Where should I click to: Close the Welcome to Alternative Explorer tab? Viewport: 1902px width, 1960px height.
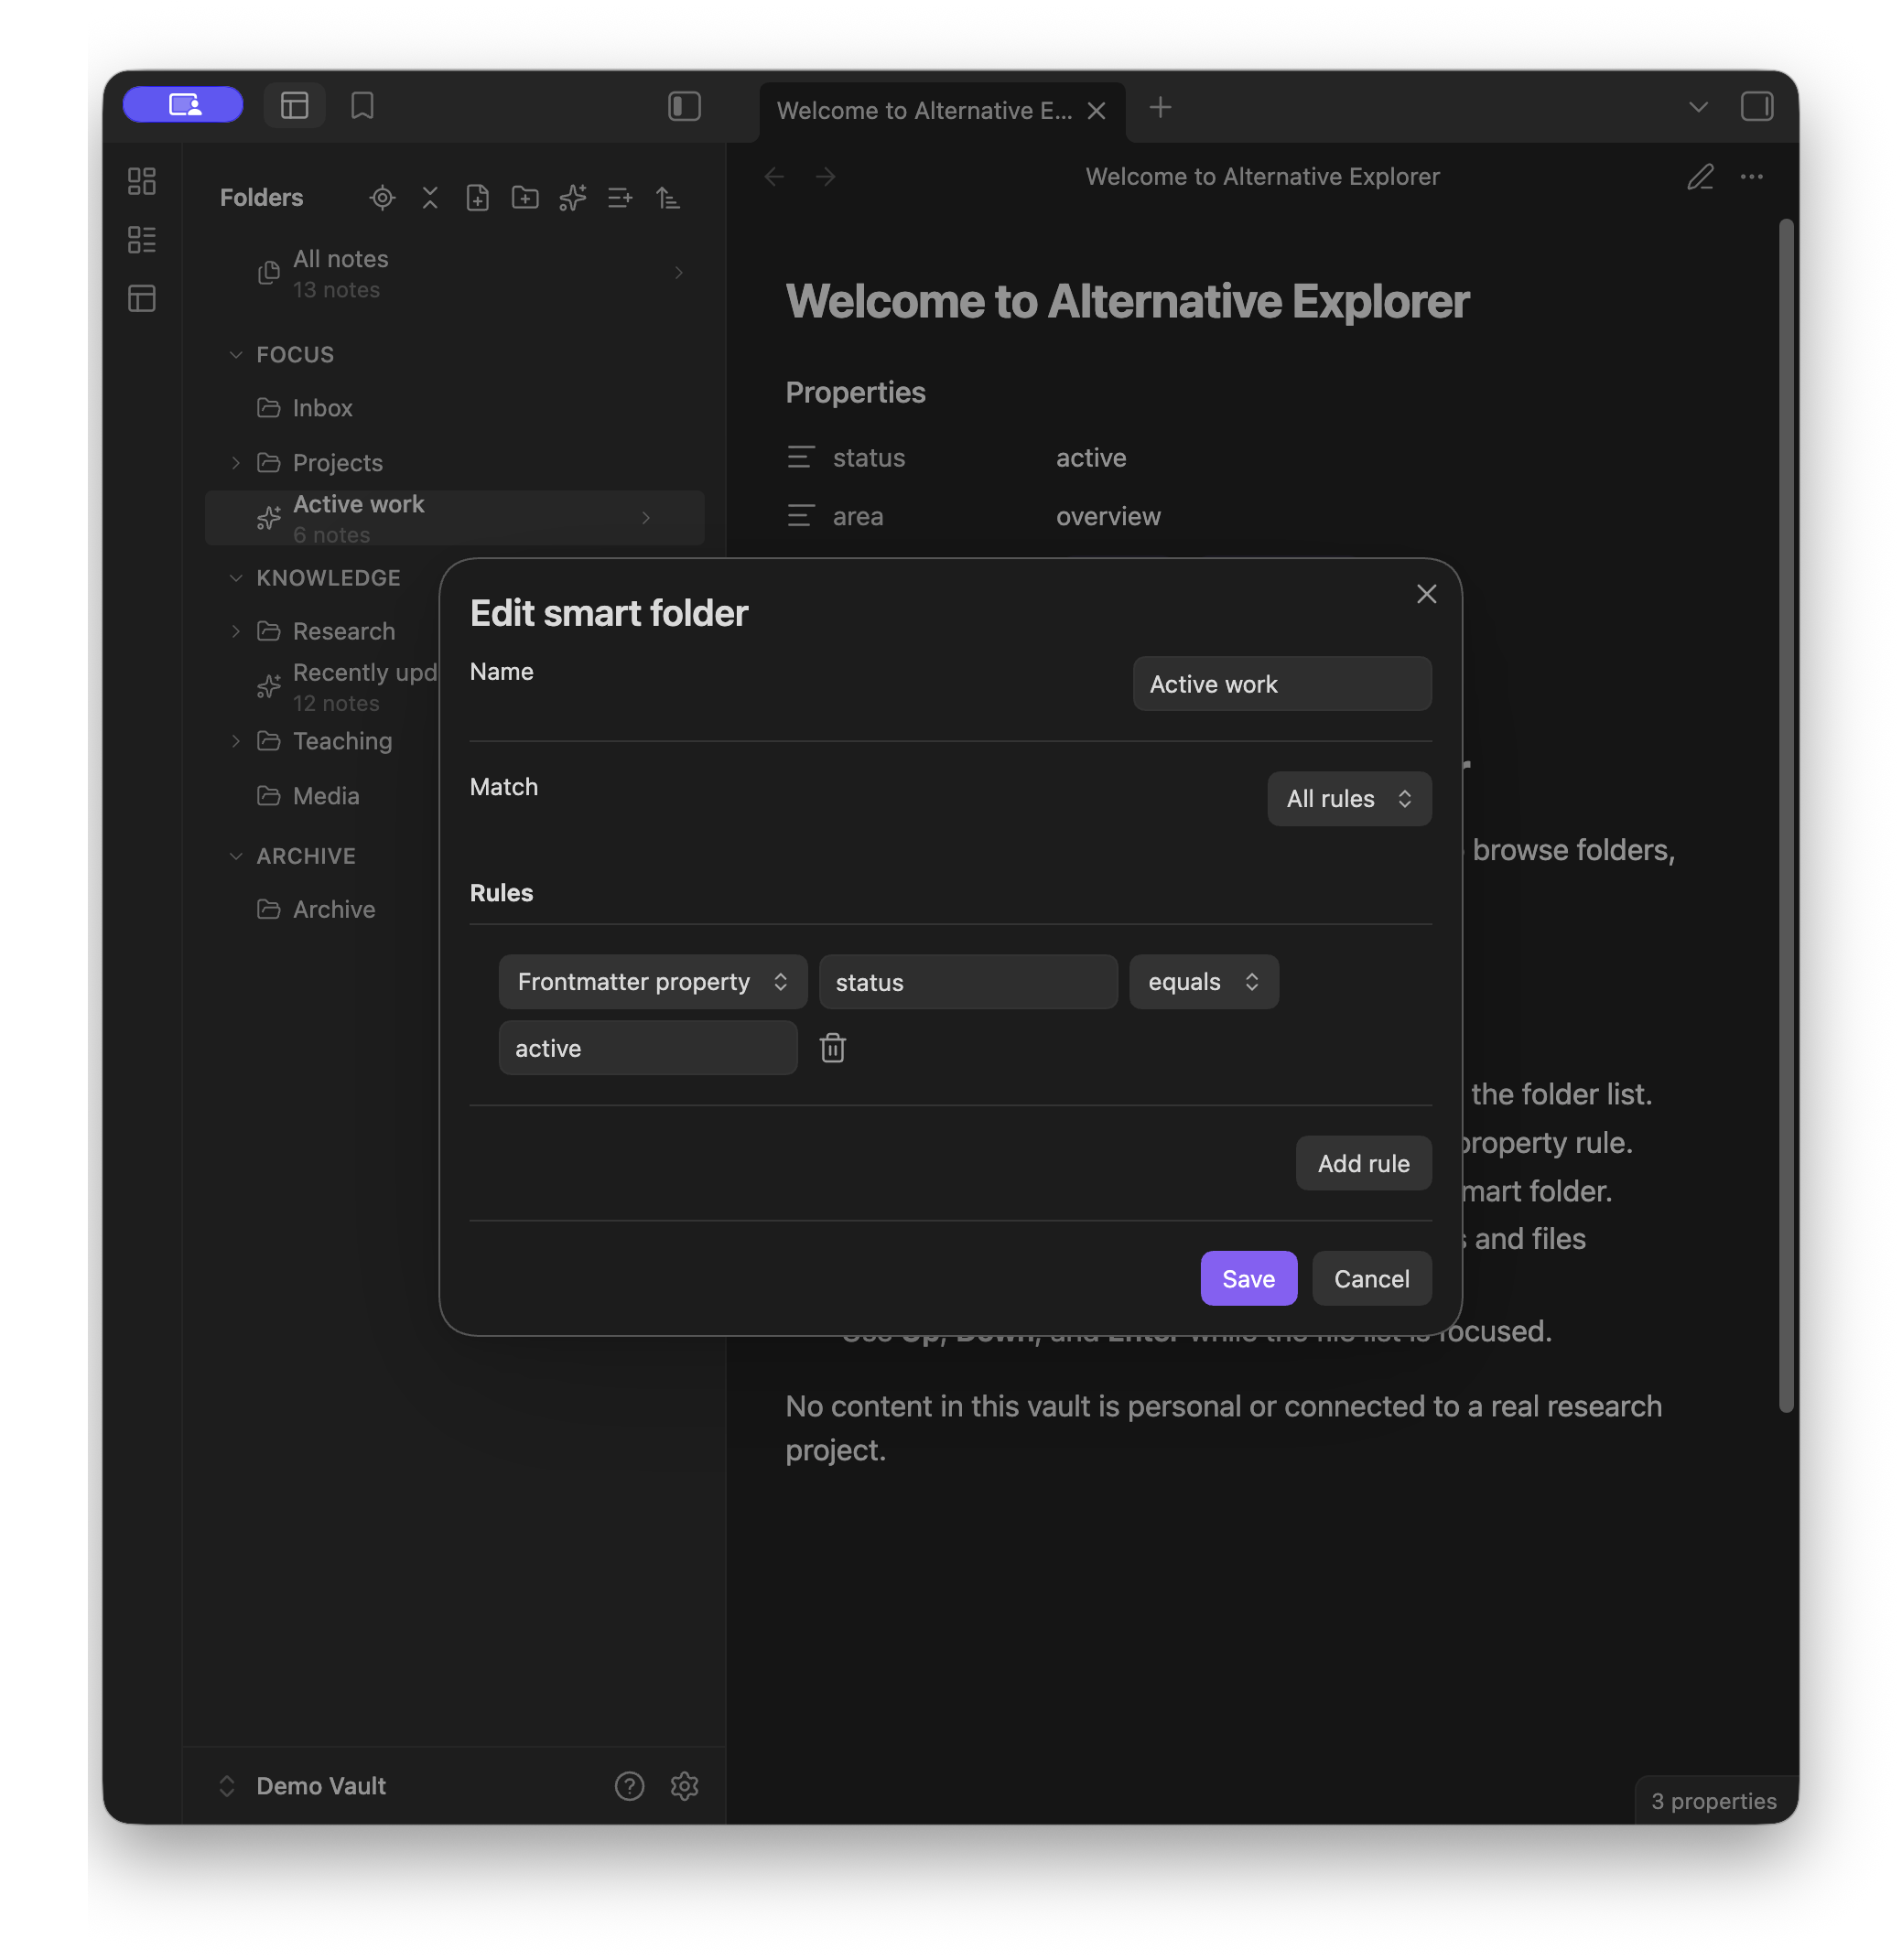[x=1097, y=111]
